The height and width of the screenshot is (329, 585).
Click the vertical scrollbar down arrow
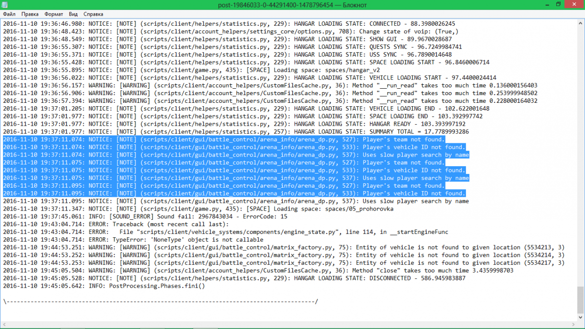(x=580, y=317)
